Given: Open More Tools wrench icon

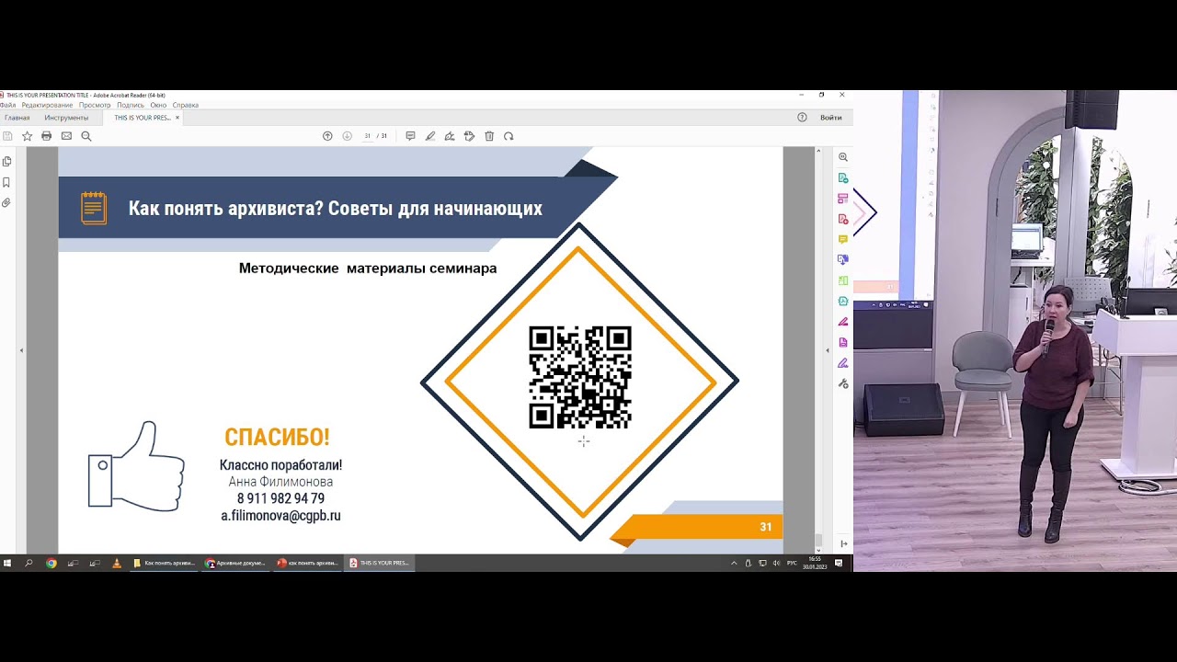Looking at the screenshot, I should coord(843,383).
